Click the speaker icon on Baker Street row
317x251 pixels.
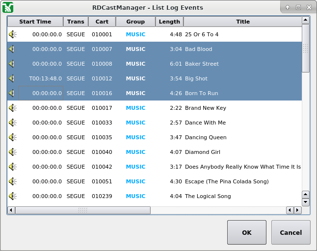pyautogui.click(x=12, y=64)
